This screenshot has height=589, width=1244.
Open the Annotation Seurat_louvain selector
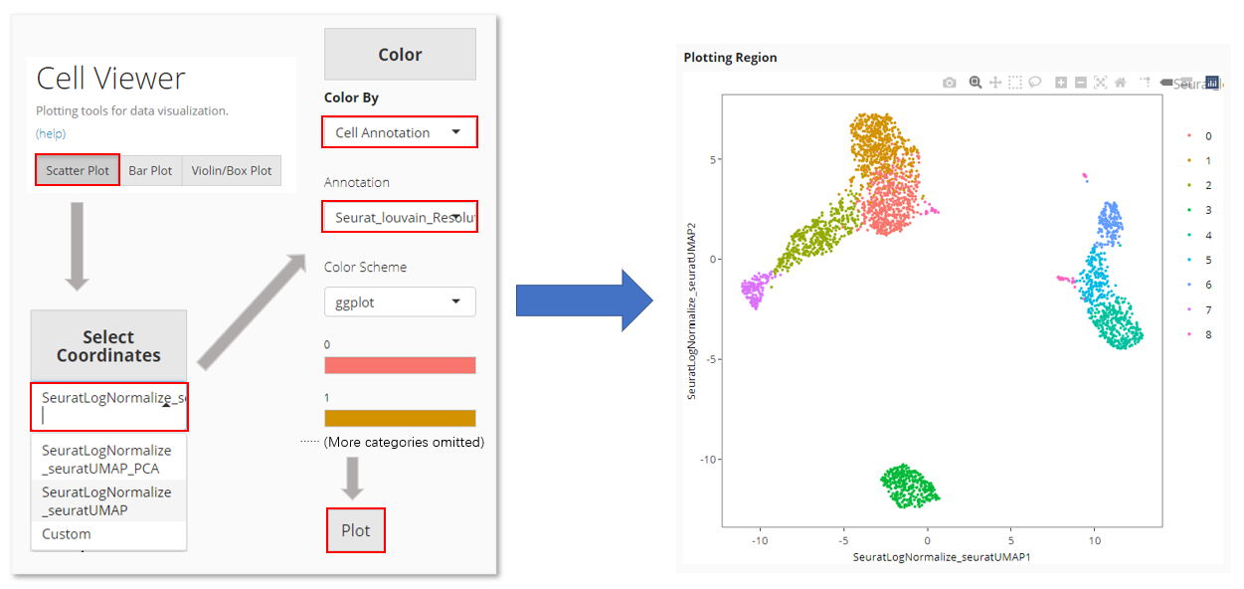tap(399, 216)
